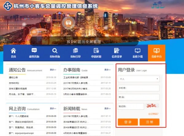Open 更多 link in 网上咨询

(x=53, y=108)
